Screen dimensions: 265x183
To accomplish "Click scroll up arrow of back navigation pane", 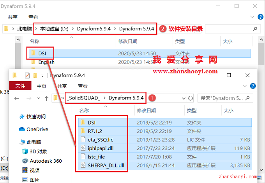I will click(x=18, y=40).
